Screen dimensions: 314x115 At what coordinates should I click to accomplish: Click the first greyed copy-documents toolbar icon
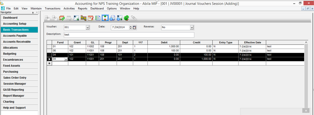(x=47, y=18)
